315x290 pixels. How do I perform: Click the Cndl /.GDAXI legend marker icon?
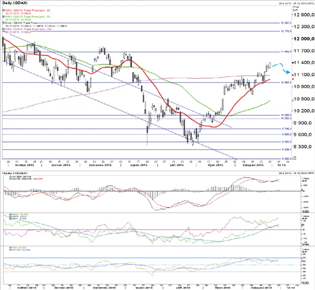pos(4,23)
